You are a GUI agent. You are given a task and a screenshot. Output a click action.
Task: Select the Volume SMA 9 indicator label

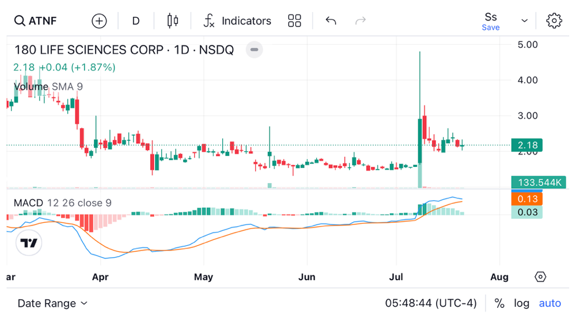48,86
